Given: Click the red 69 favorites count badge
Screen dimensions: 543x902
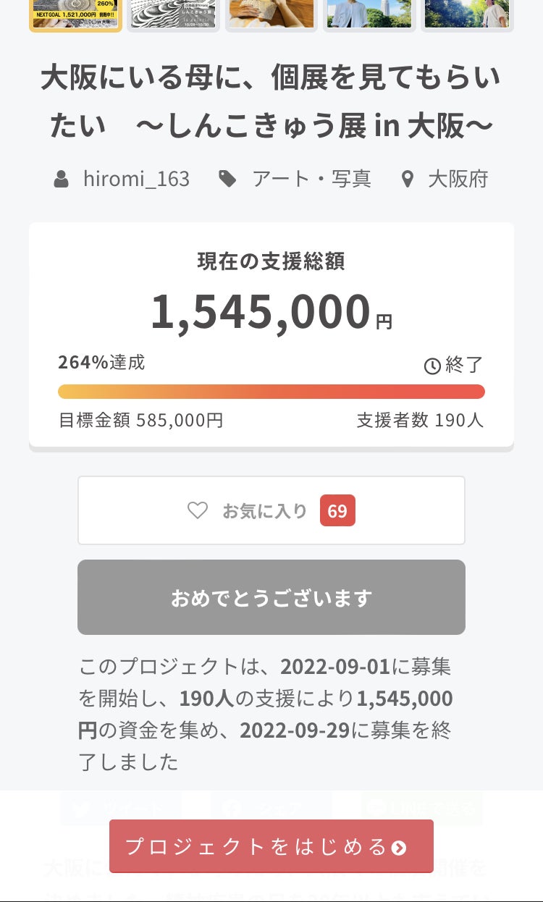Looking at the screenshot, I should click(x=337, y=511).
